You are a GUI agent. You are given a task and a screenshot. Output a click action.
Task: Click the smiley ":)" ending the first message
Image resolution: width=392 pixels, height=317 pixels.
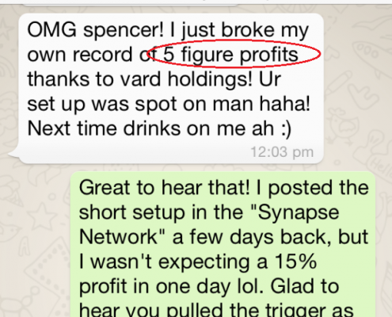[x=287, y=128]
